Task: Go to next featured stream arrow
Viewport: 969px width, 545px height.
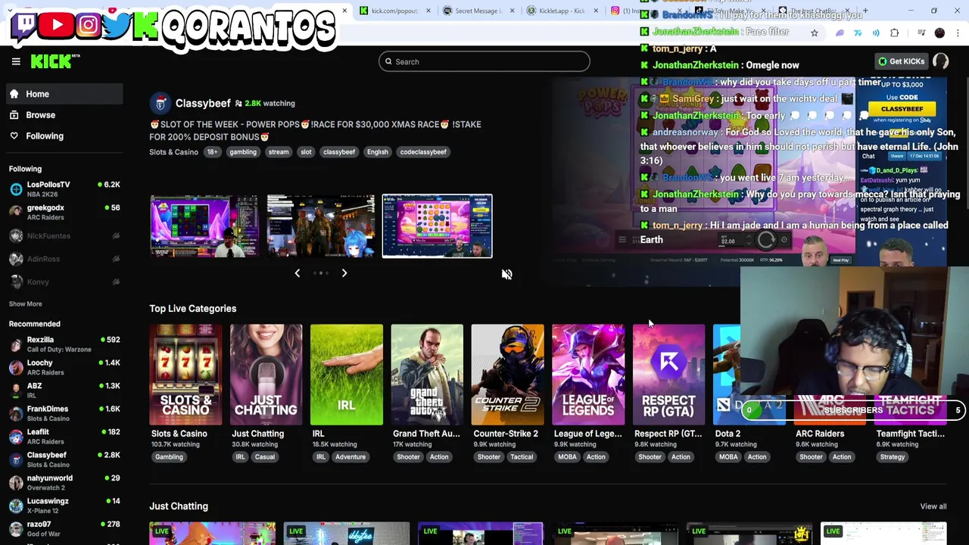Action: point(344,273)
